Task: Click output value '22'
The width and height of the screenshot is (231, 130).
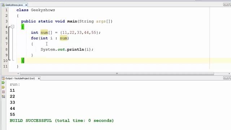Action: [12, 96]
